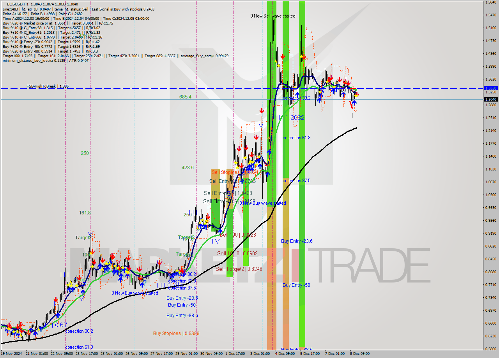Click the 1.2510 price axis label
This screenshot has width=499, height=358.
point(490,118)
